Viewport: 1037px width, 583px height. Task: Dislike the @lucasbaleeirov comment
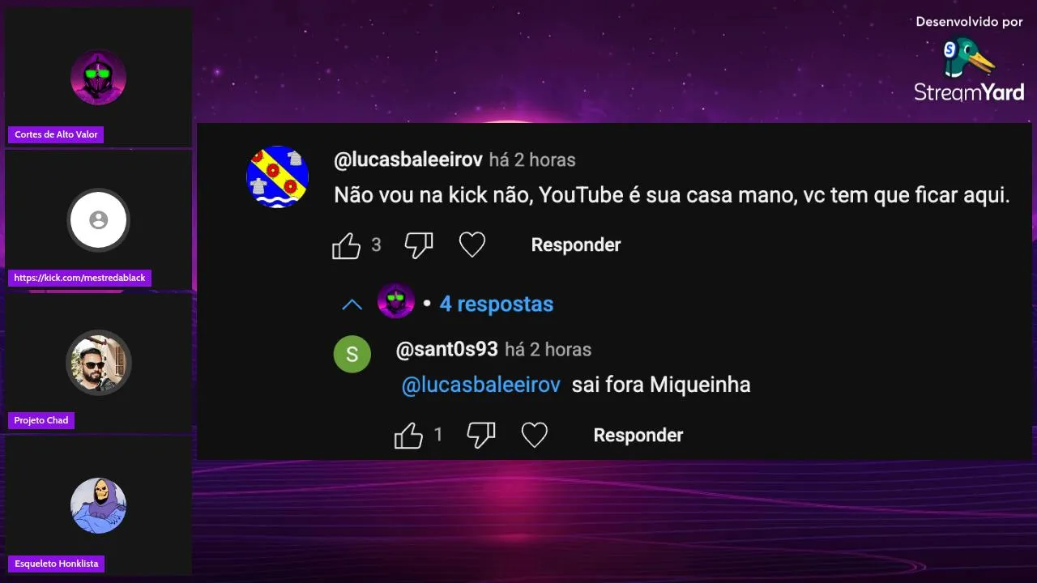tap(419, 245)
